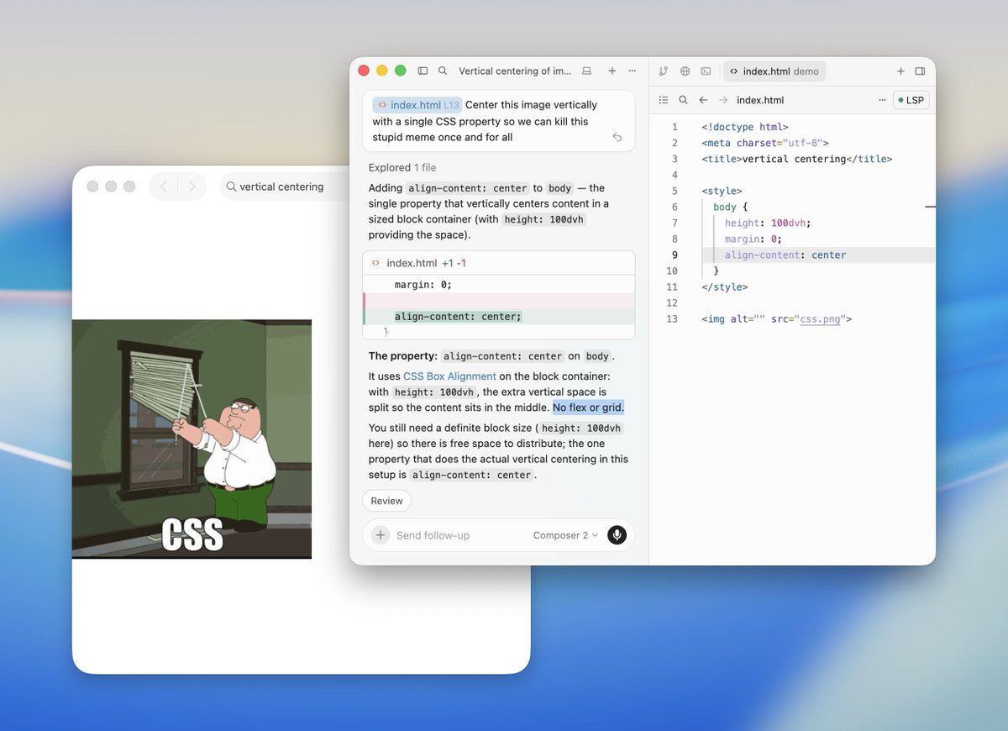This screenshot has width=1008, height=731.
Task: Click the revert arrow in the prompt bubble
Action: click(617, 137)
